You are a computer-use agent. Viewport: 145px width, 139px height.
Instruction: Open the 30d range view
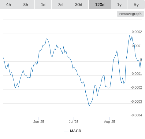click(x=79, y=5)
